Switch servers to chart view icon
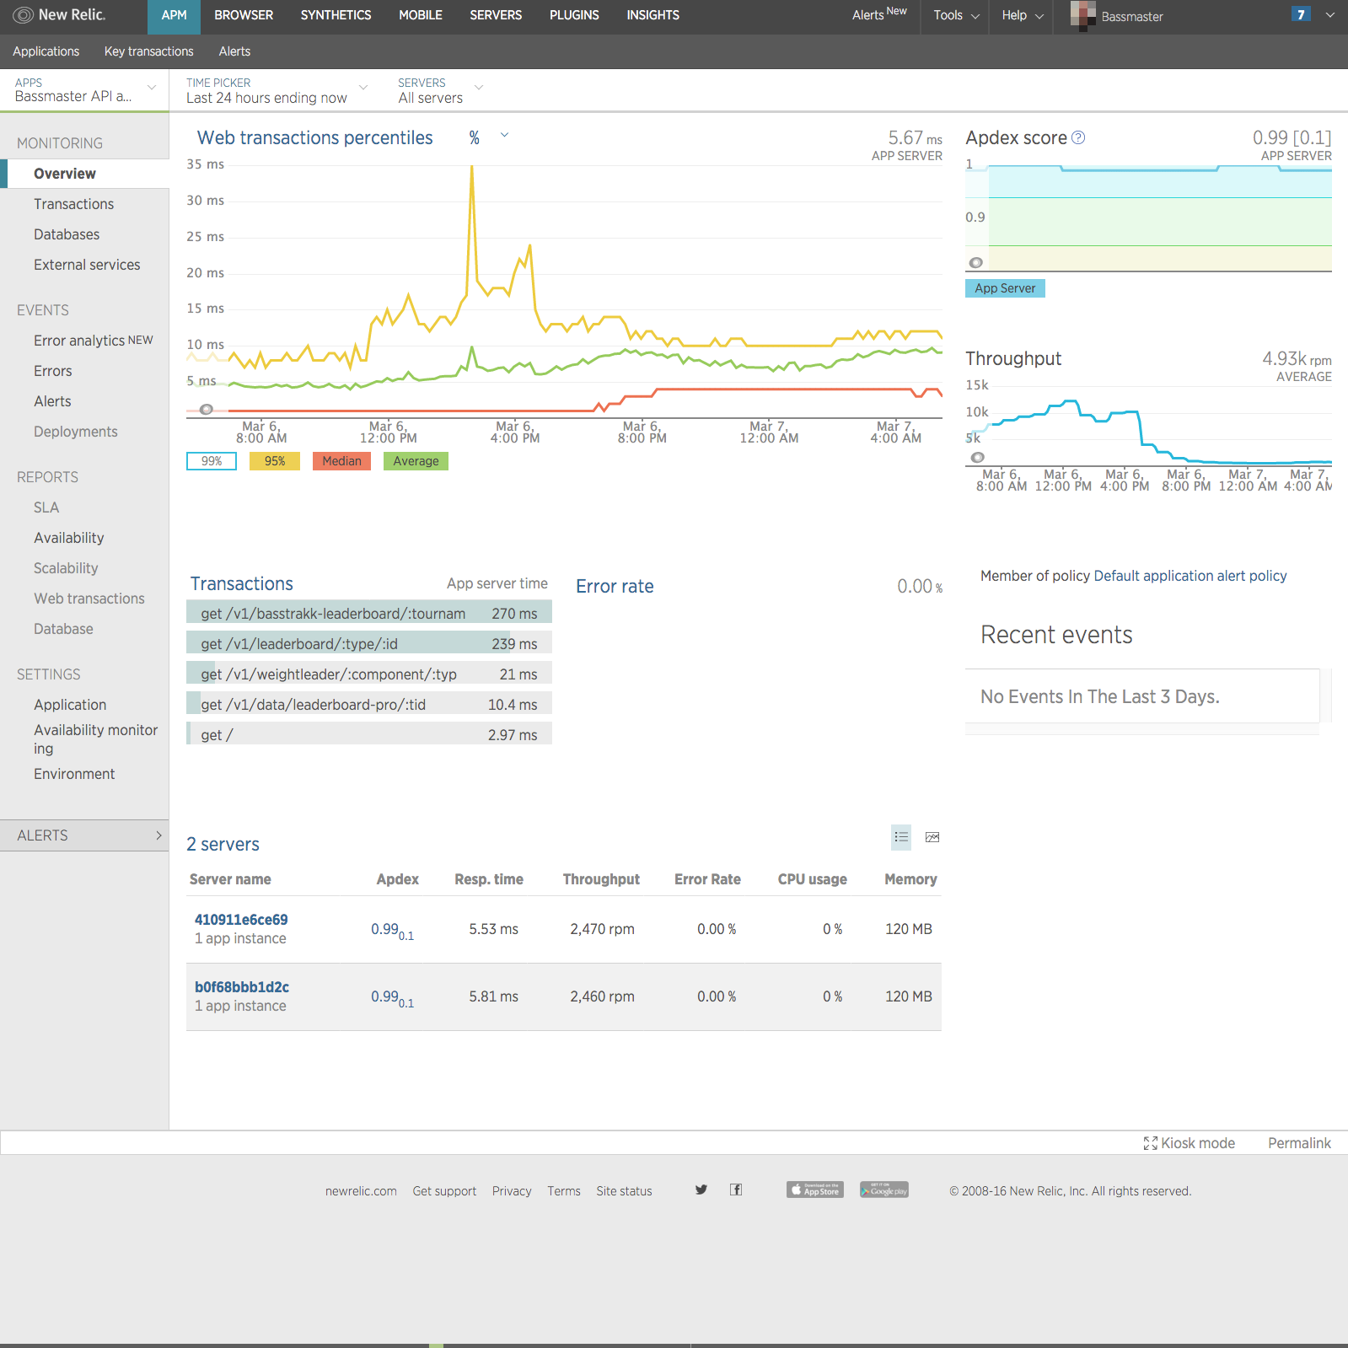The width and height of the screenshot is (1348, 1348). 932,837
